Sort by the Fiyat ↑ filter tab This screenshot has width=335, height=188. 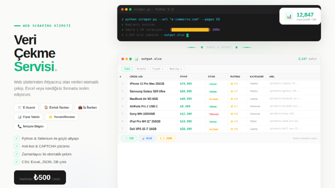tap(158, 69)
